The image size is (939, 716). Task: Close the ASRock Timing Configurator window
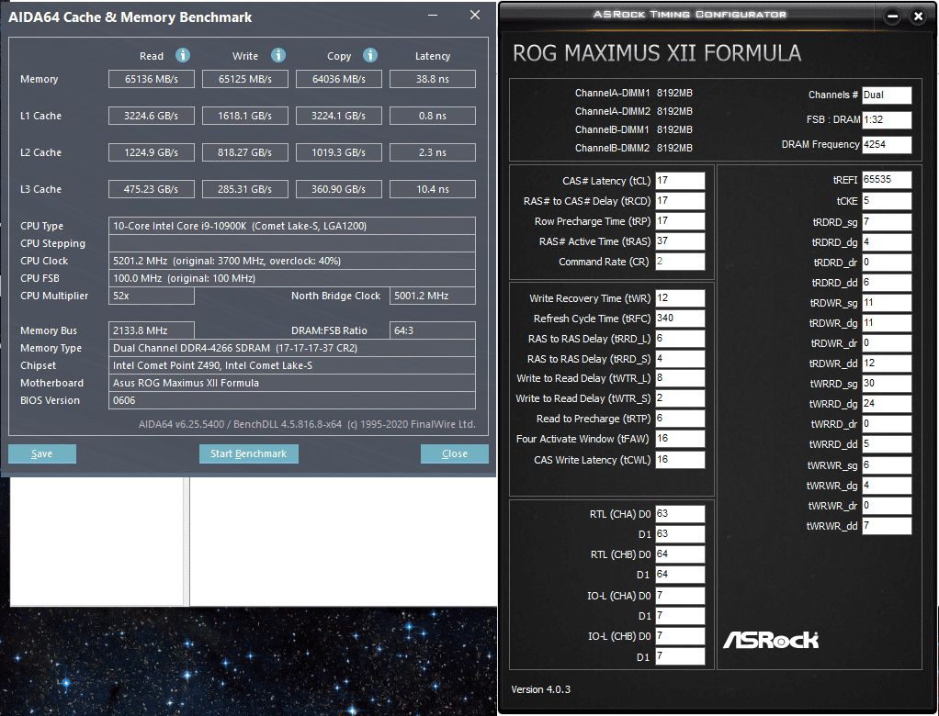click(918, 17)
